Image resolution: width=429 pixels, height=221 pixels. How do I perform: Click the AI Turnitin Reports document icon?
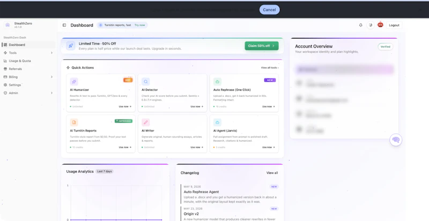click(74, 122)
